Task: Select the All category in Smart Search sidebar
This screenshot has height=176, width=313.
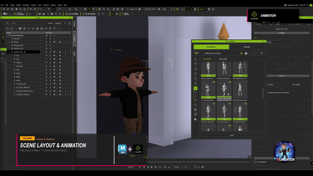Action: pyautogui.click(x=195, y=59)
